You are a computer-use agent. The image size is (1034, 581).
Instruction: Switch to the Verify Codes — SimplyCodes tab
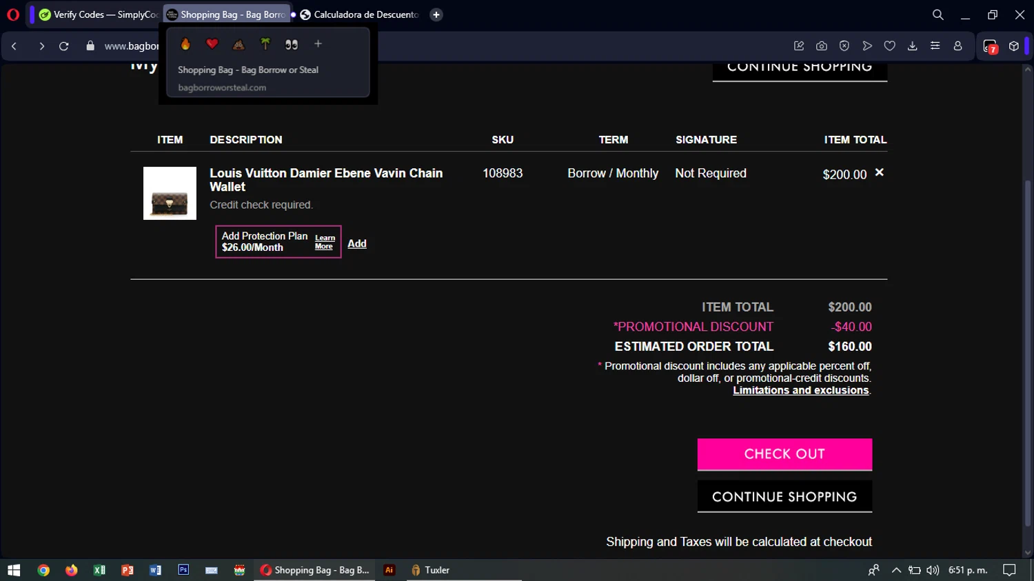(99, 14)
